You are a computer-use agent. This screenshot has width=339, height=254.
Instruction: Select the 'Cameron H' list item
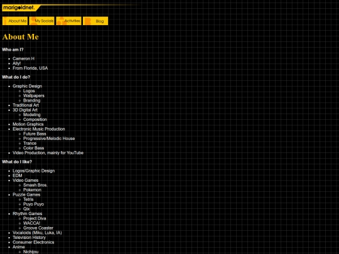[x=23, y=58]
